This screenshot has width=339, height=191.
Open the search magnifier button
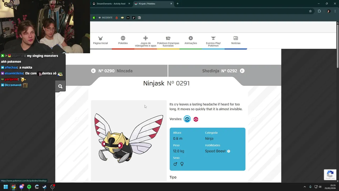pos(60,86)
